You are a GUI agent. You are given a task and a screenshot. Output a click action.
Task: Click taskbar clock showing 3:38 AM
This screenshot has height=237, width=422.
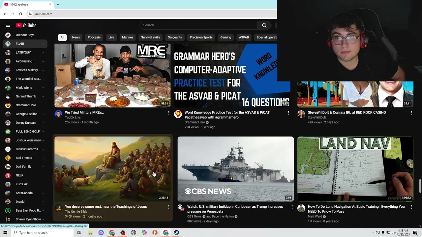tap(403, 233)
